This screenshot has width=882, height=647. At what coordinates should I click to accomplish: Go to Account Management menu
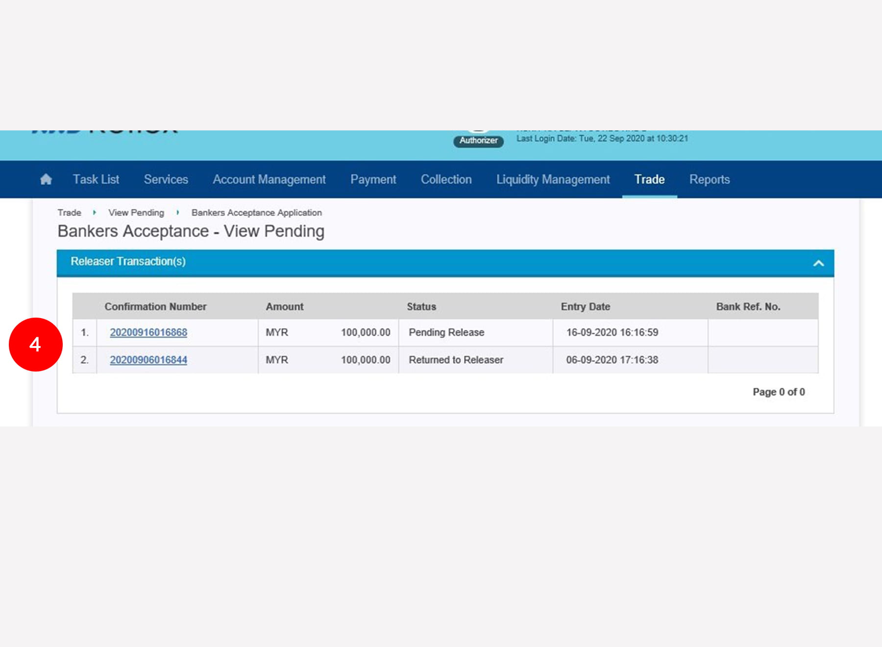269,179
